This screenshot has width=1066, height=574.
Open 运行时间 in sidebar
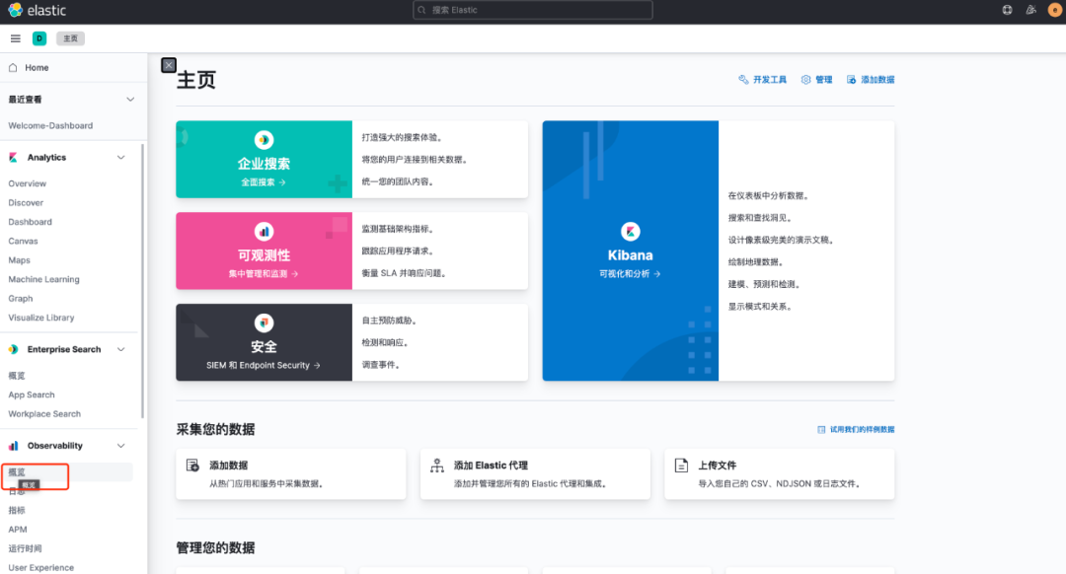click(25, 548)
